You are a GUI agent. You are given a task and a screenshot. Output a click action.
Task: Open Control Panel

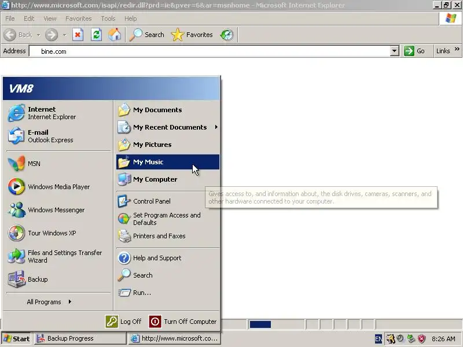168,201
